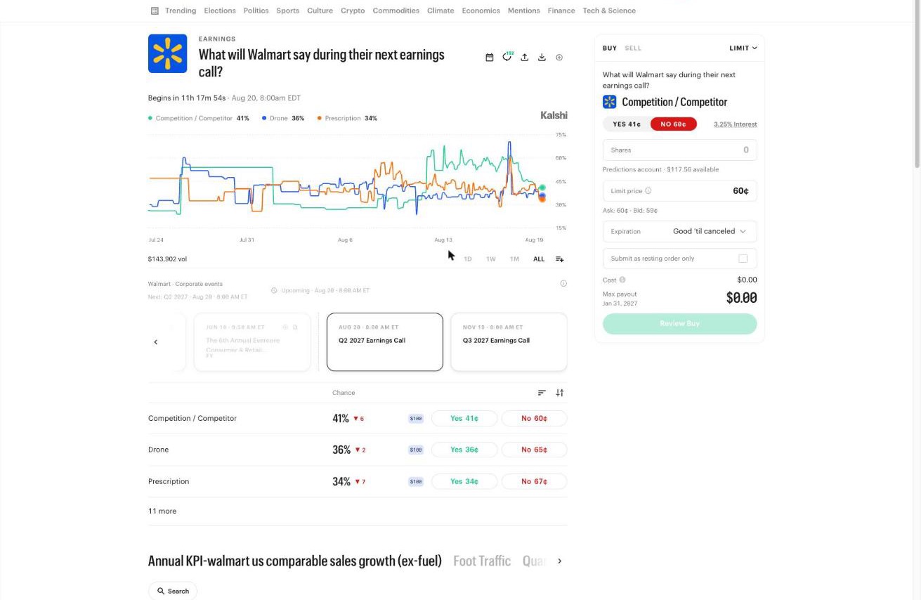Click the Foot Traffic topic heading

point(482,561)
